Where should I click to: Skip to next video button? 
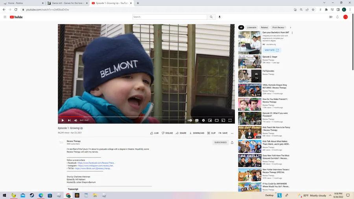point(69,120)
